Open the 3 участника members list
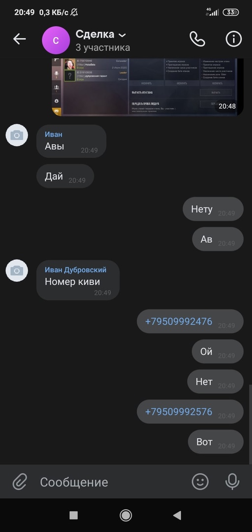The height and width of the screenshot is (532, 252). [102, 47]
